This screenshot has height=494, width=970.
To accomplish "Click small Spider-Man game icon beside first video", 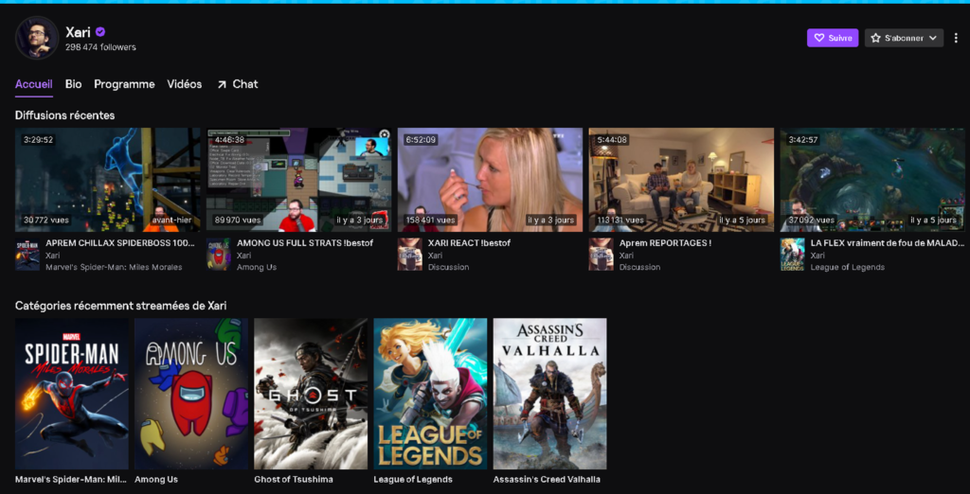I will (27, 255).
